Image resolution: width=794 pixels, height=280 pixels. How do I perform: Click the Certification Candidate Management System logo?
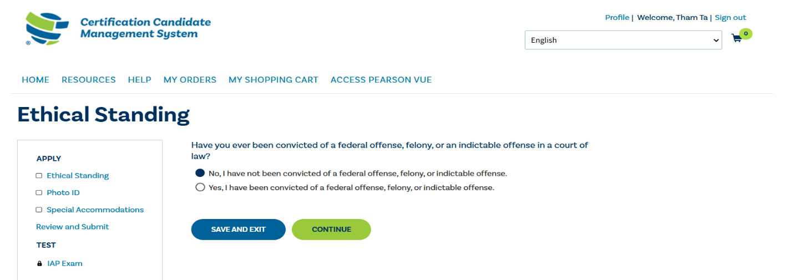pyautogui.click(x=118, y=28)
